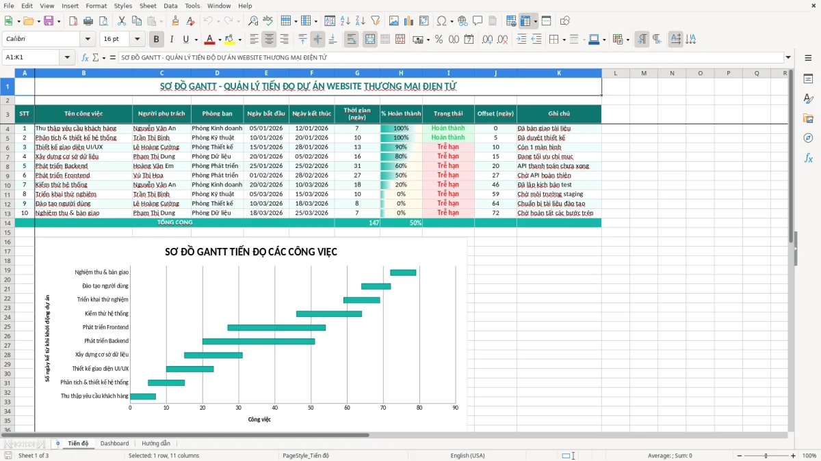Viewport: 821px width, 461px height.
Task: Expand the Open document dropdown arrow
Action: click(x=38, y=21)
